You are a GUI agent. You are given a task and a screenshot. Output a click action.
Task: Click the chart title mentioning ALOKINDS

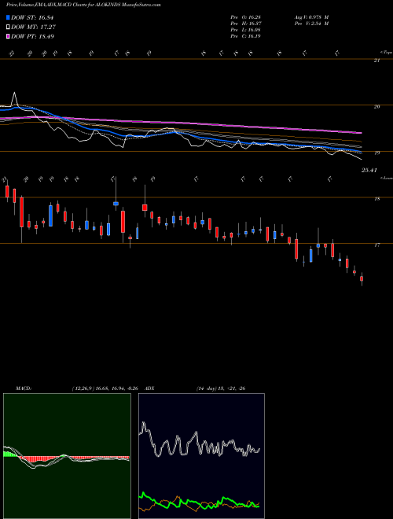pos(83,5)
